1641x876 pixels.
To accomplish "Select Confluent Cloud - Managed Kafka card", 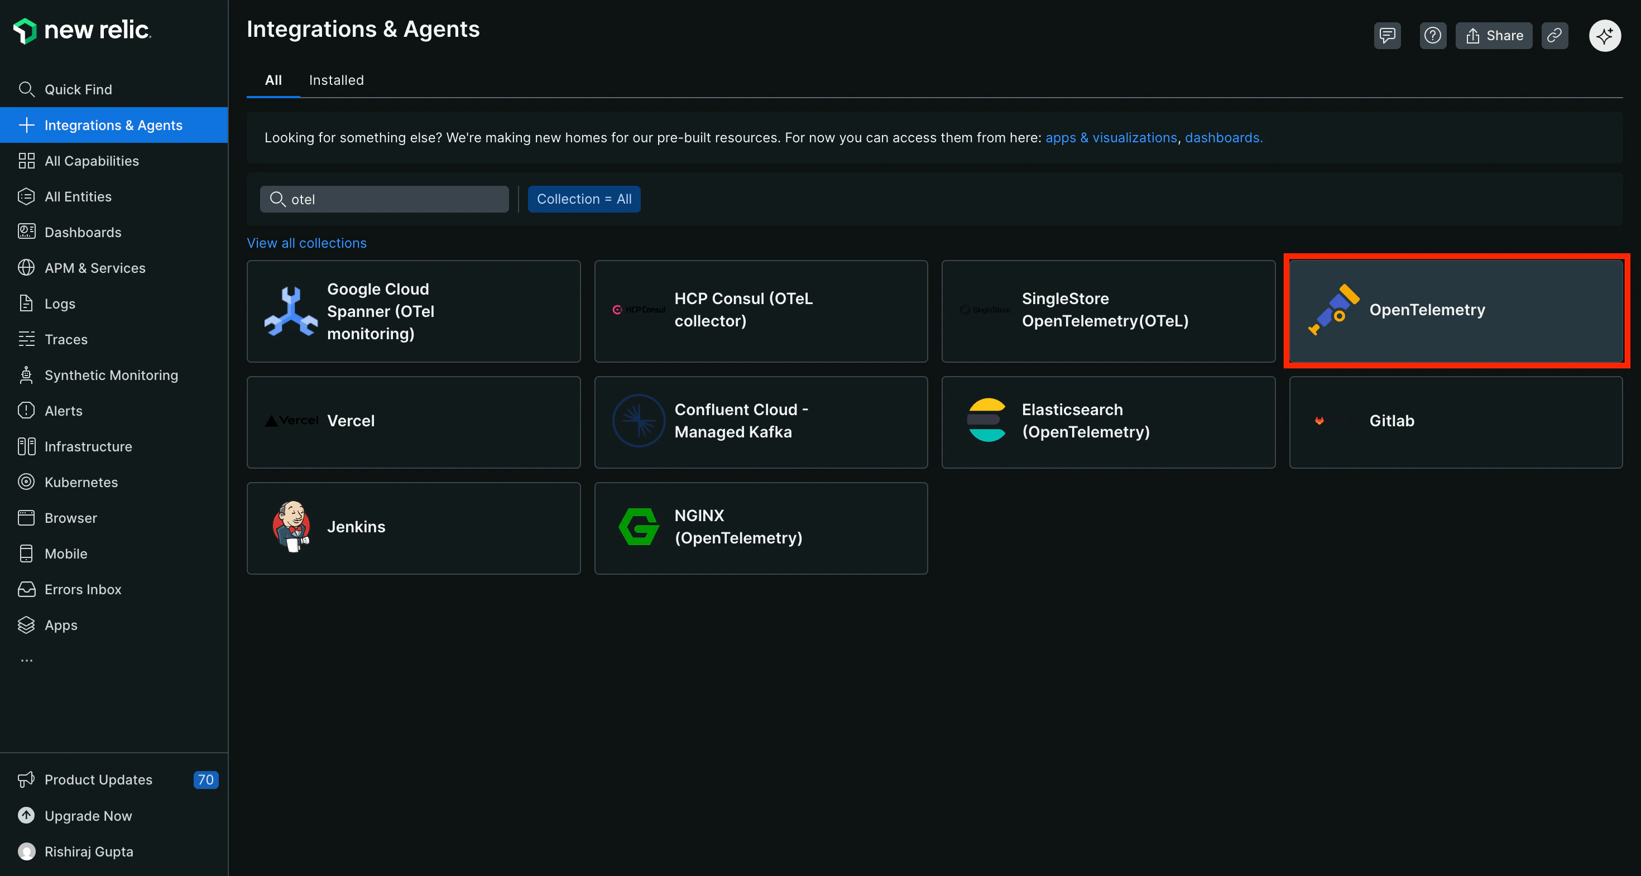I will click(x=761, y=422).
